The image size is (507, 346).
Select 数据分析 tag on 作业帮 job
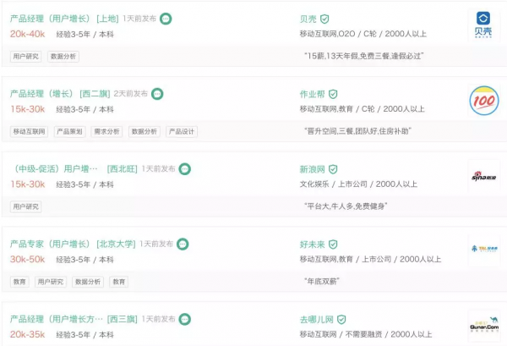(144, 131)
